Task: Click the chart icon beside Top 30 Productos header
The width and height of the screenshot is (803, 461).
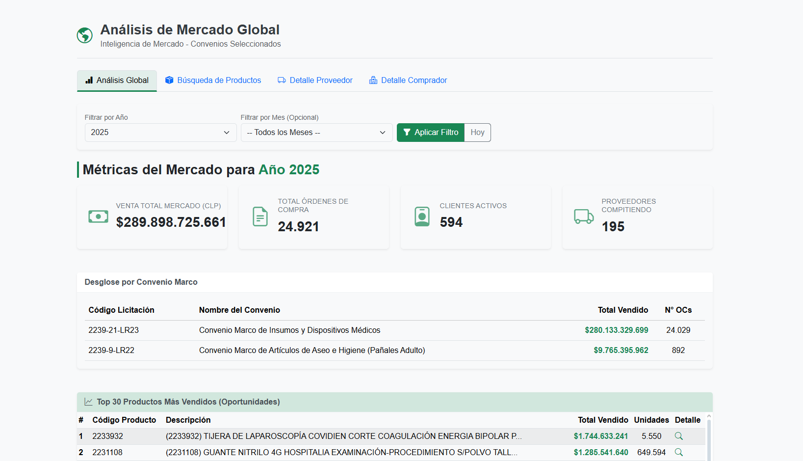Action: coord(88,402)
